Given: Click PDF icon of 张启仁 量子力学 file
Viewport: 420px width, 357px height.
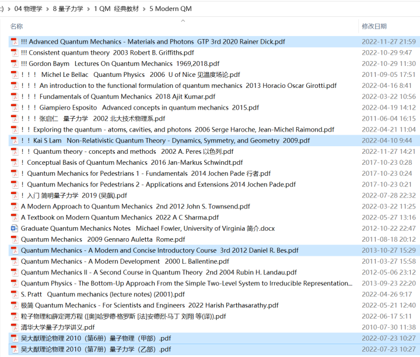Looking at the screenshot, I should [x=14, y=118].
